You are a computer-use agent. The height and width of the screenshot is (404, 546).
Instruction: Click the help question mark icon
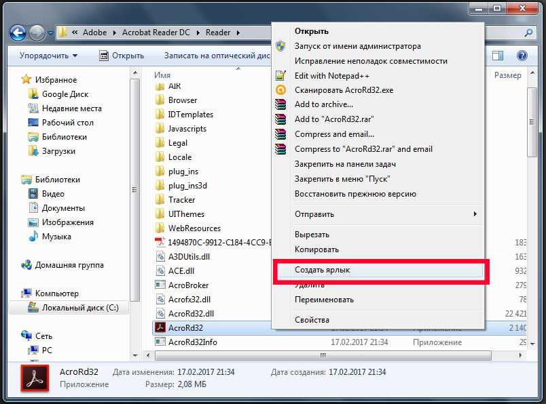[x=522, y=56]
